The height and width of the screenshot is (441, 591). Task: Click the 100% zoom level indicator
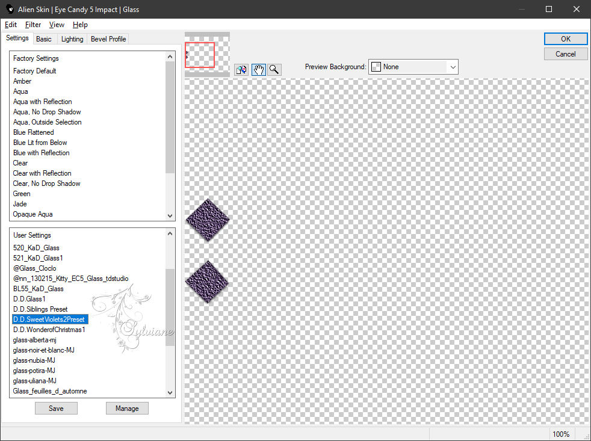coord(560,434)
